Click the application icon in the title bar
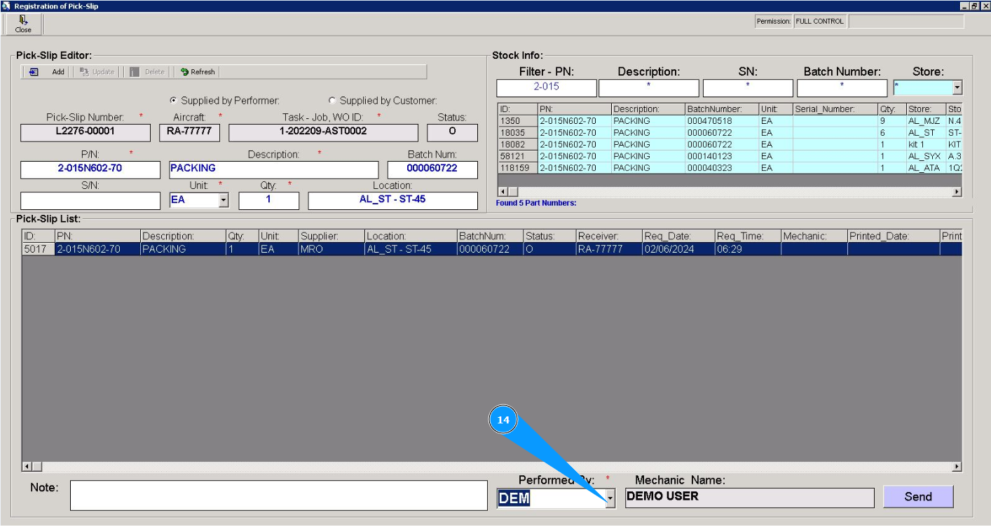The height and width of the screenshot is (527, 991). (x=6, y=6)
